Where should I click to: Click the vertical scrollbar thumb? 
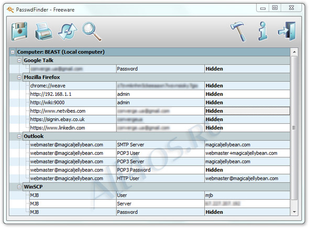point(294,128)
